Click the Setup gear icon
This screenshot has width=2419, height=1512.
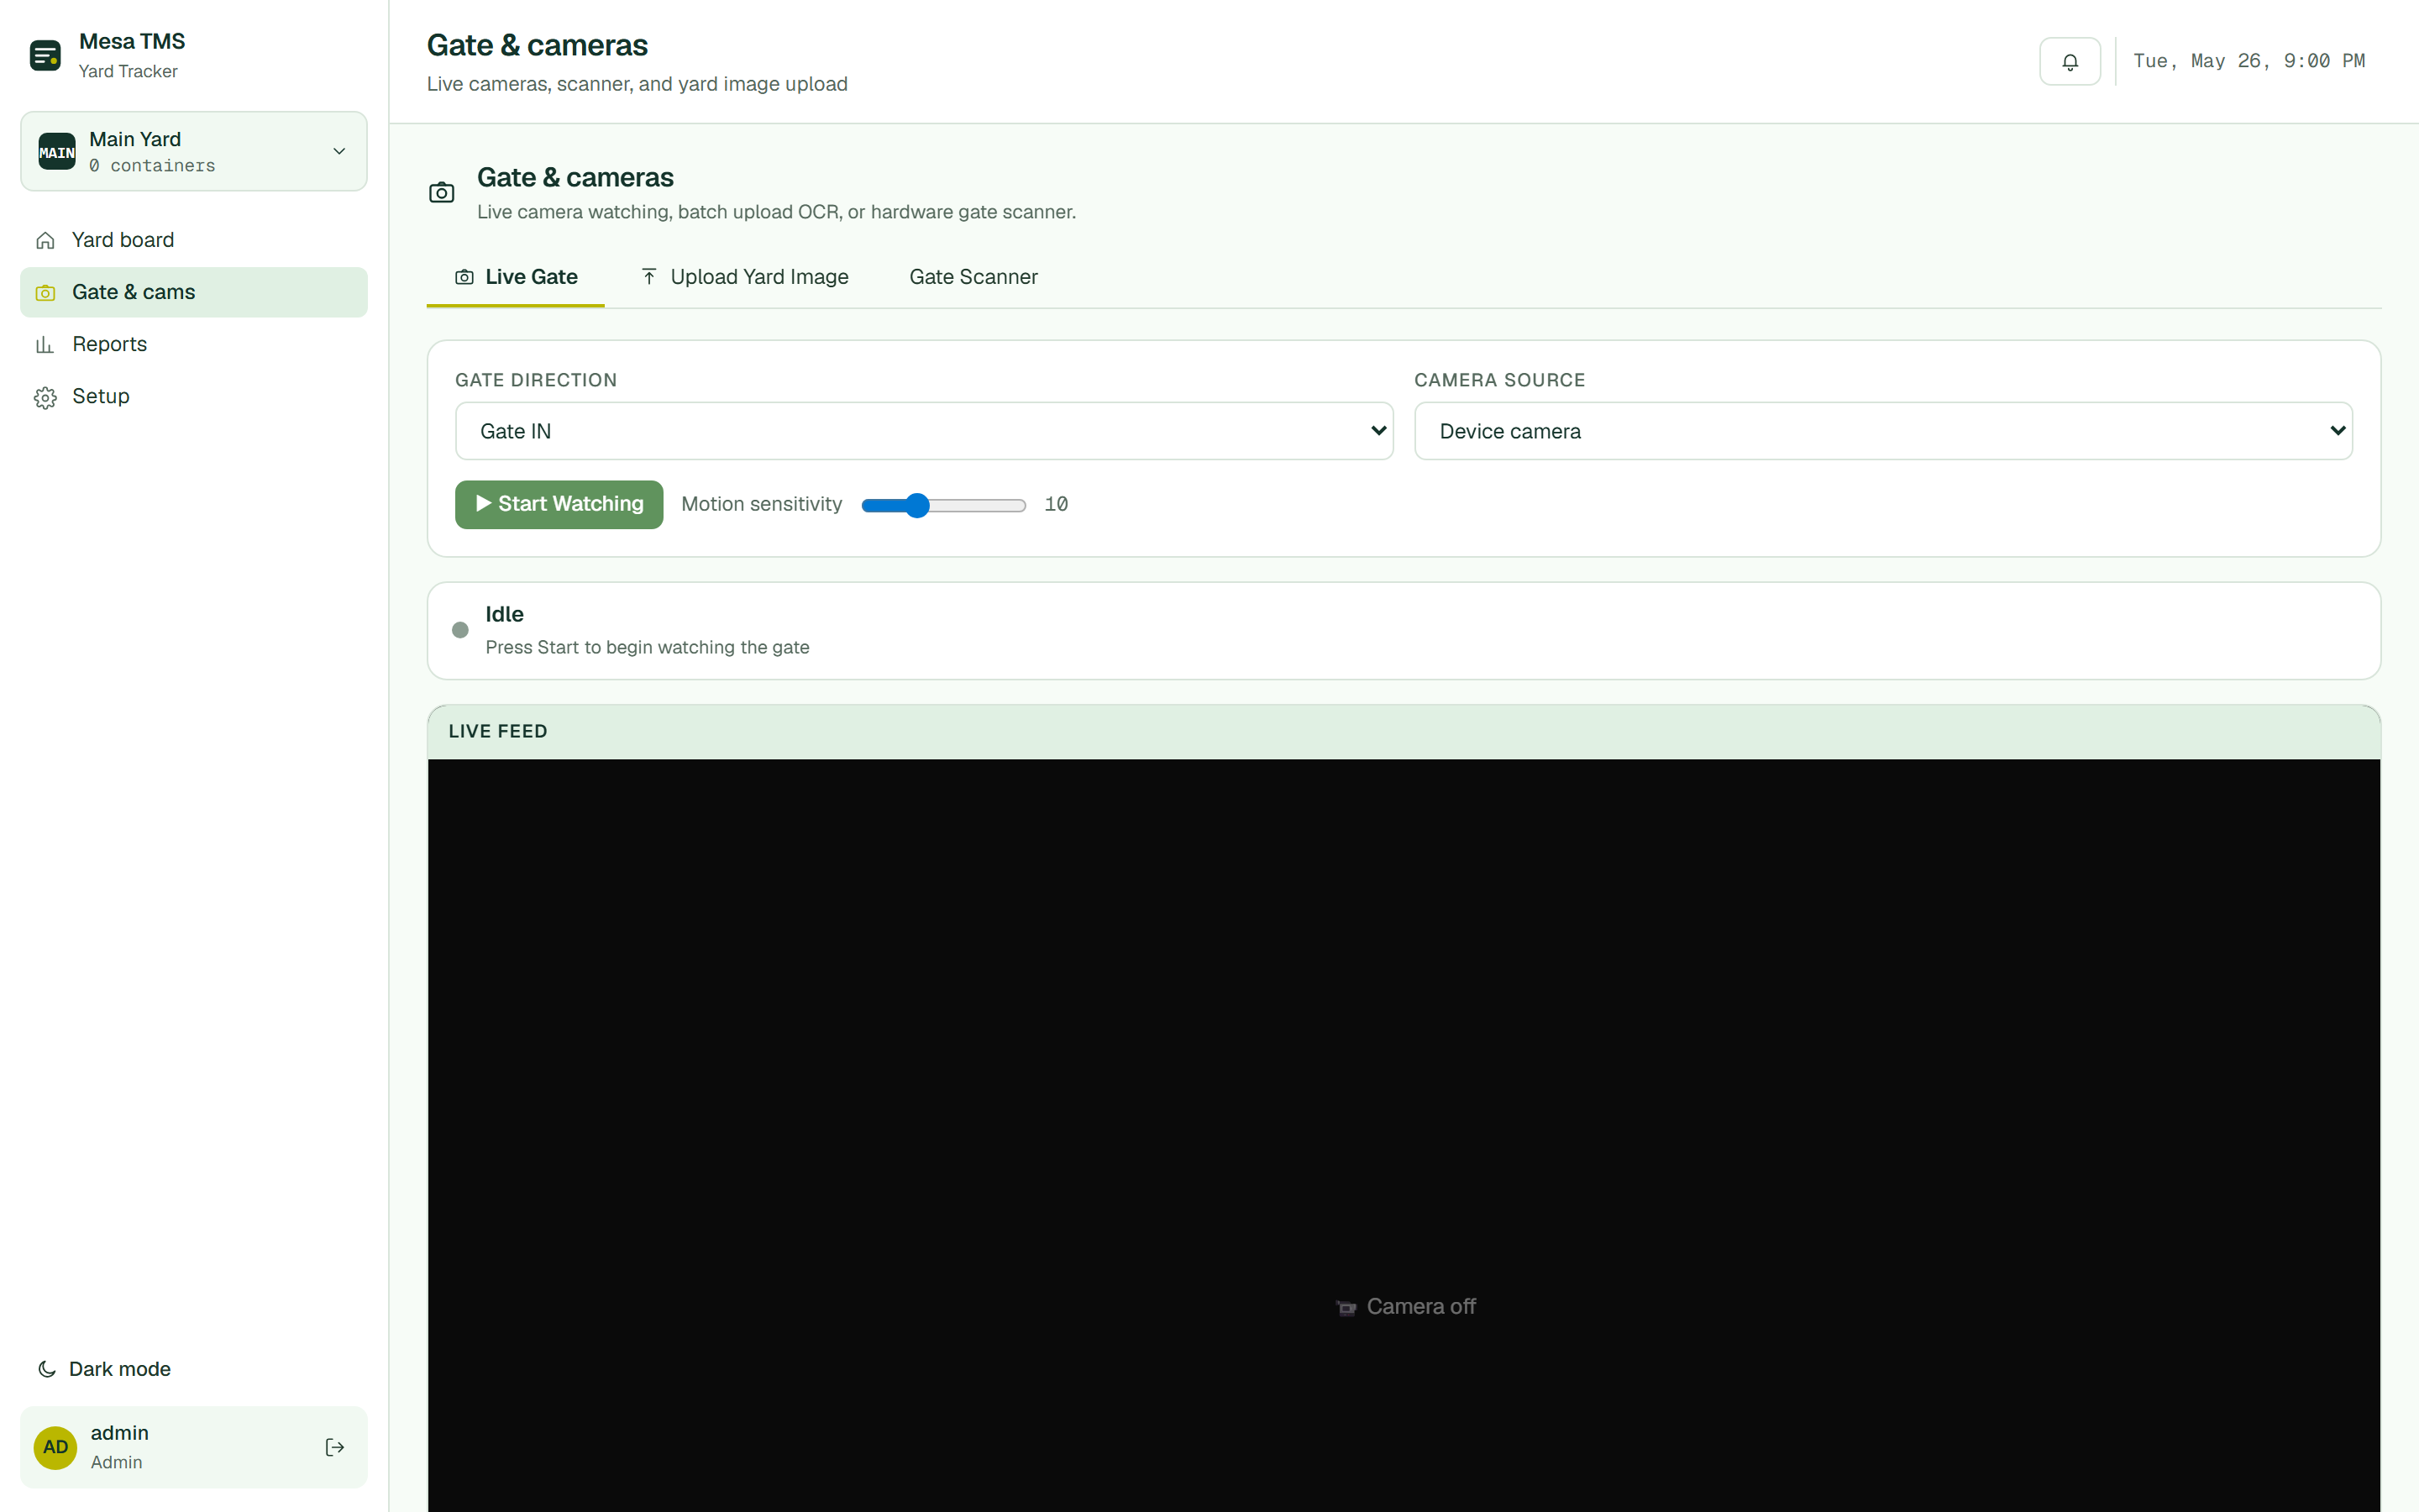click(x=45, y=397)
